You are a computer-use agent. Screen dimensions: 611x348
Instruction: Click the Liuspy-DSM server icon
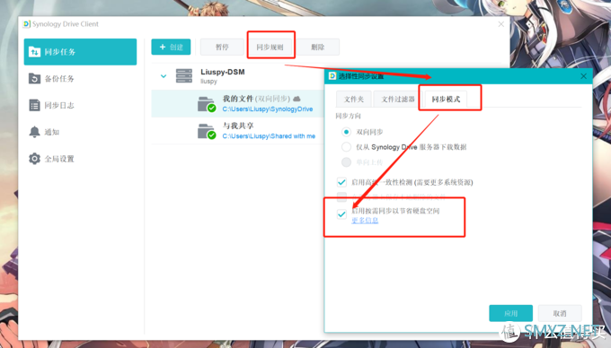coord(184,76)
